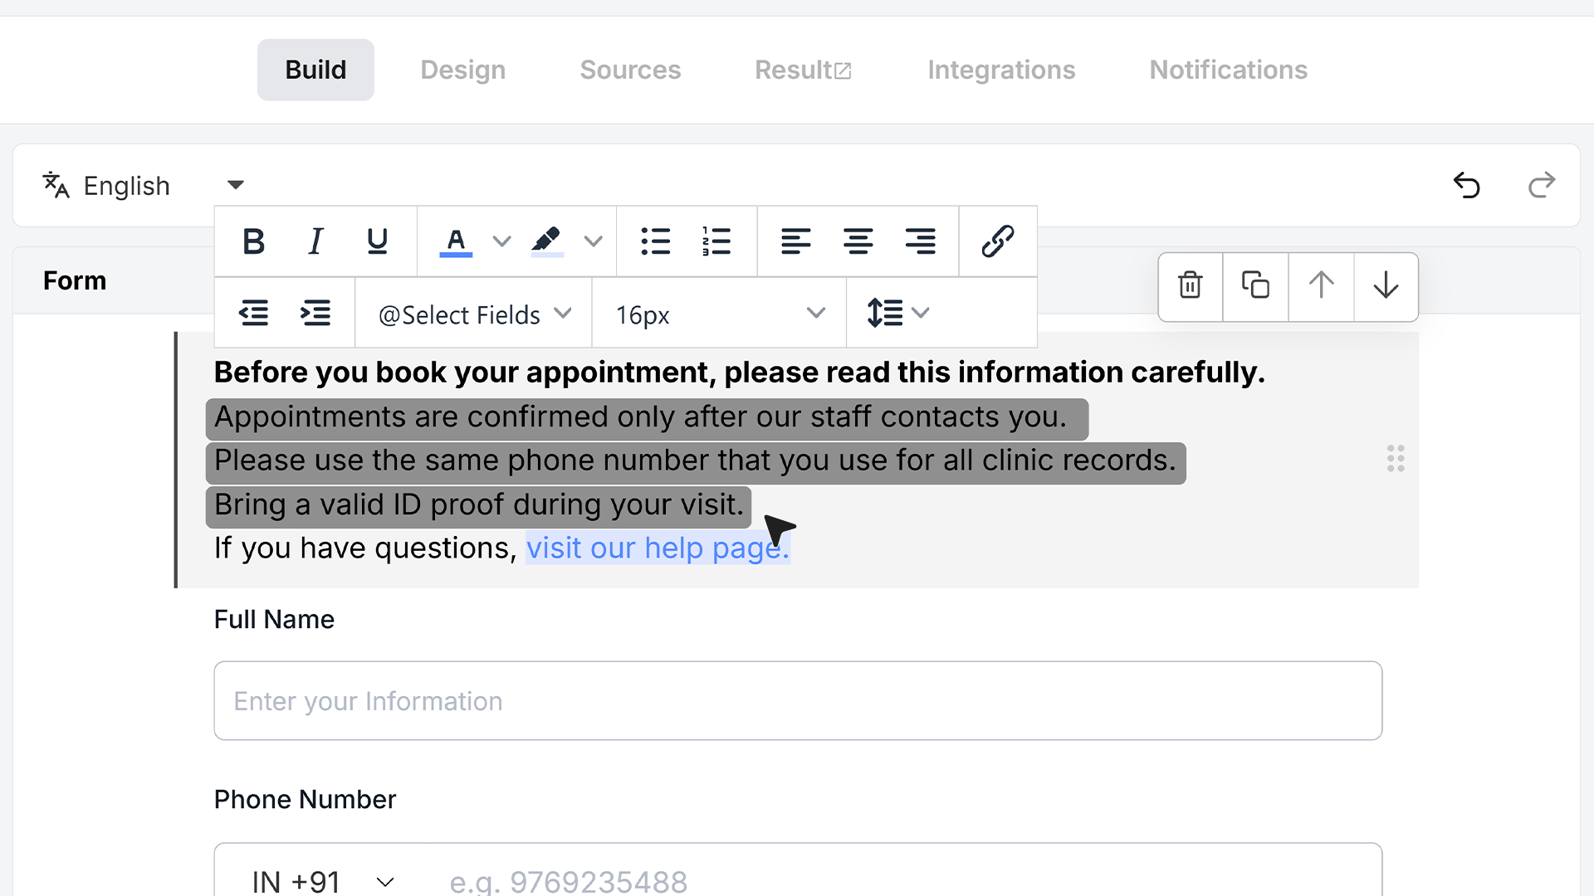
Task: Open the Integrations tab
Action: 1001,70
